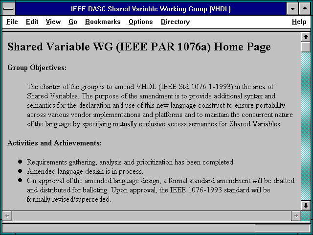Click the 'Activities and Achievements:' heading
Screen dimensions: 313x235
[54, 143]
